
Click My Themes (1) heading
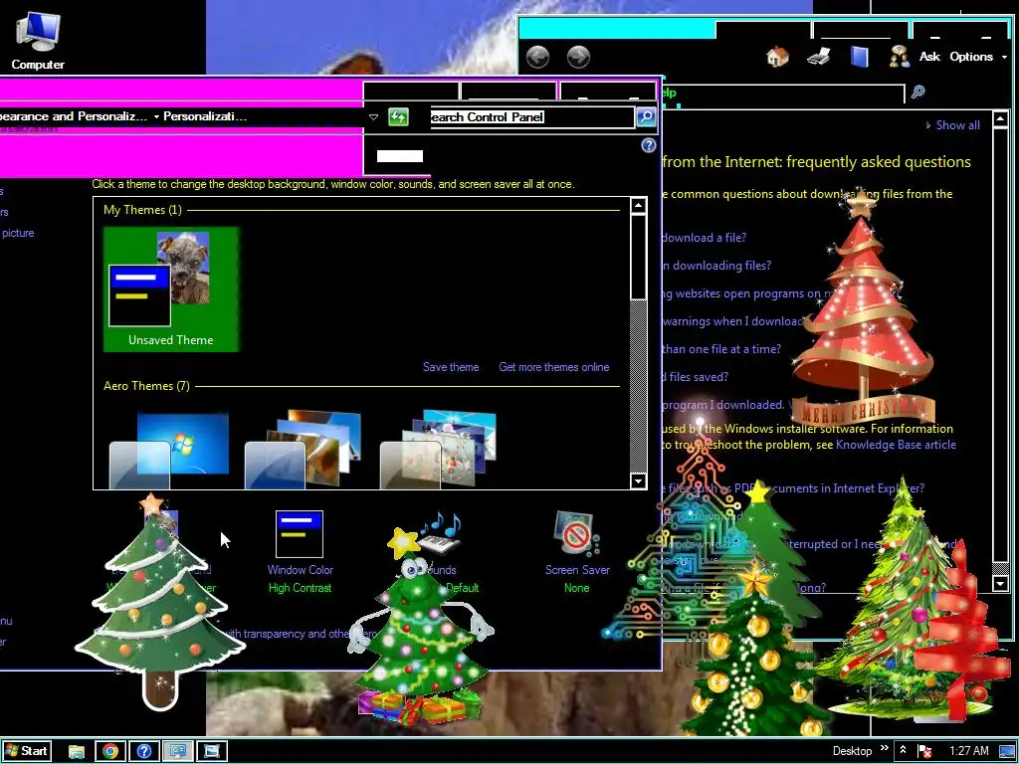142,210
